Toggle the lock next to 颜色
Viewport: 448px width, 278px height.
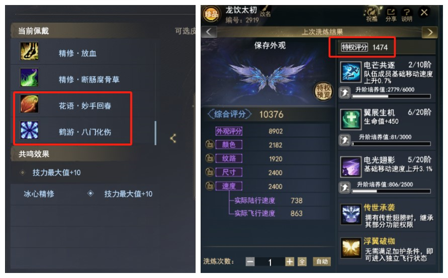pyautogui.click(x=210, y=145)
